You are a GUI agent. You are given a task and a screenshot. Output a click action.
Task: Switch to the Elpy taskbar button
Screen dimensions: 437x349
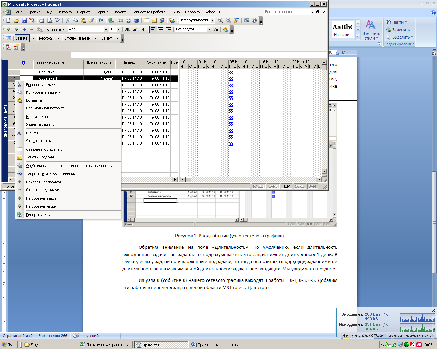[x=50, y=345]
